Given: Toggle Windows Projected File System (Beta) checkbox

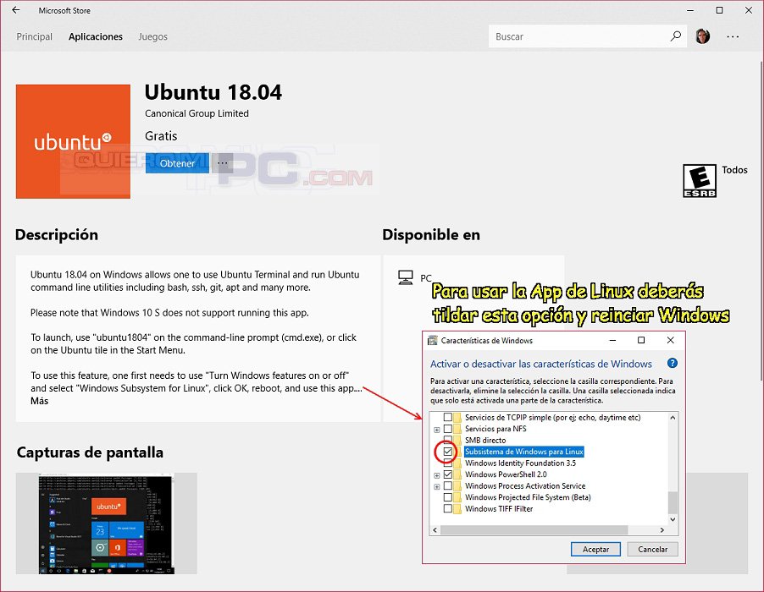Looking at the screenshot, I should coord(448,497).
